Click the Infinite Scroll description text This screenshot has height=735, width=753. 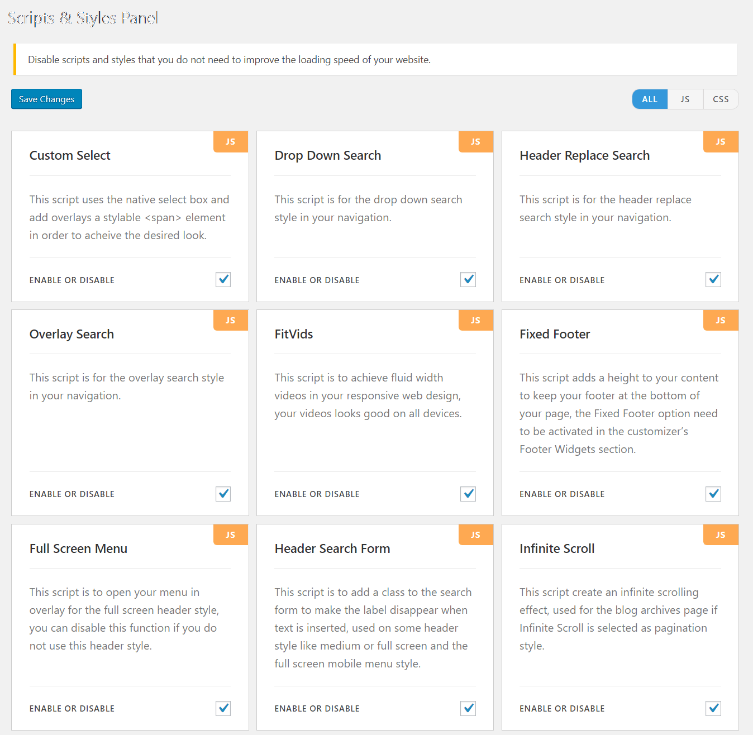[x=618, y=619]
